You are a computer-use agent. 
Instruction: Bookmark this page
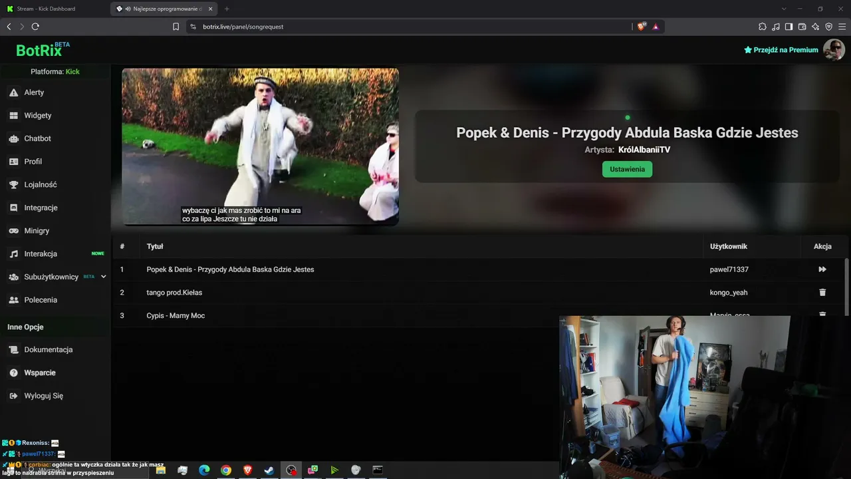click(x=176, y=27)
